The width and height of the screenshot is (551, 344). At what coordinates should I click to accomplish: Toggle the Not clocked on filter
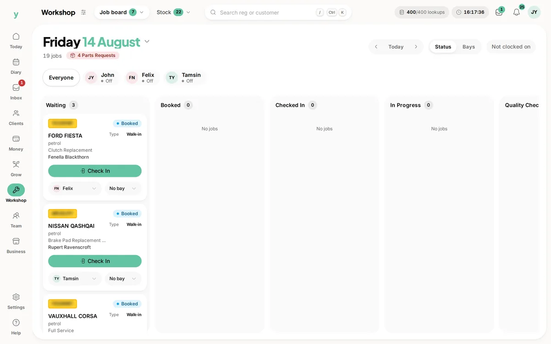point(511,47)
